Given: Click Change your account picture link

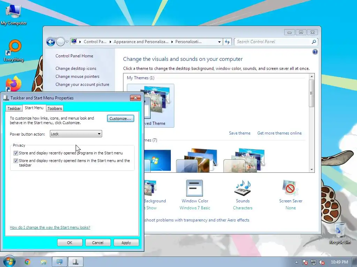Looking at the screenshot, I should [x=82, y=84].
